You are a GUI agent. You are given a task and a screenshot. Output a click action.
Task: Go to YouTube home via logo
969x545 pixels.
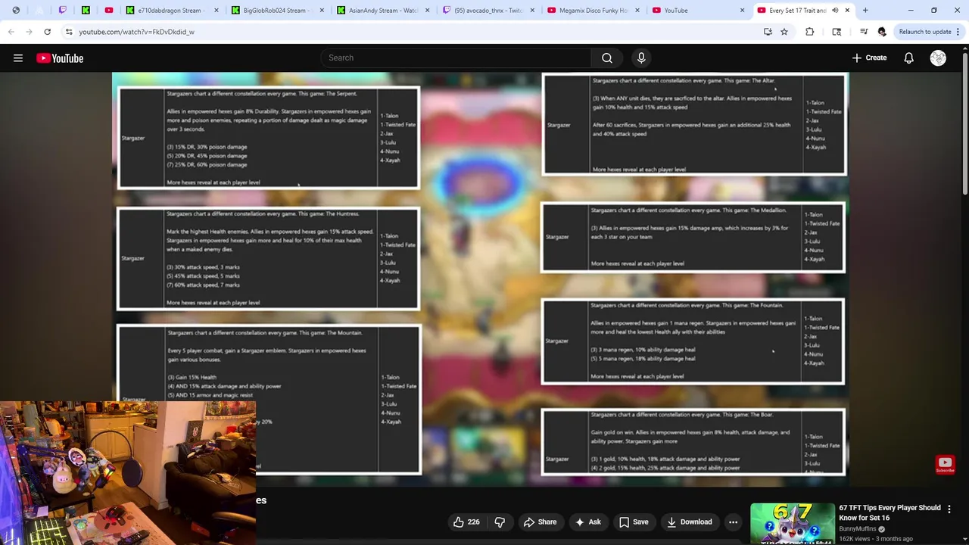coord(60,58)
